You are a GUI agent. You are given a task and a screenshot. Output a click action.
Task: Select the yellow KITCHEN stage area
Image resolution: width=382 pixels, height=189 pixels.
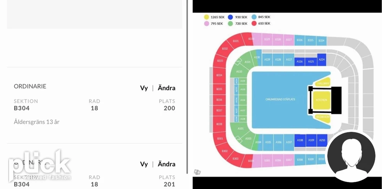pos(322,100)
